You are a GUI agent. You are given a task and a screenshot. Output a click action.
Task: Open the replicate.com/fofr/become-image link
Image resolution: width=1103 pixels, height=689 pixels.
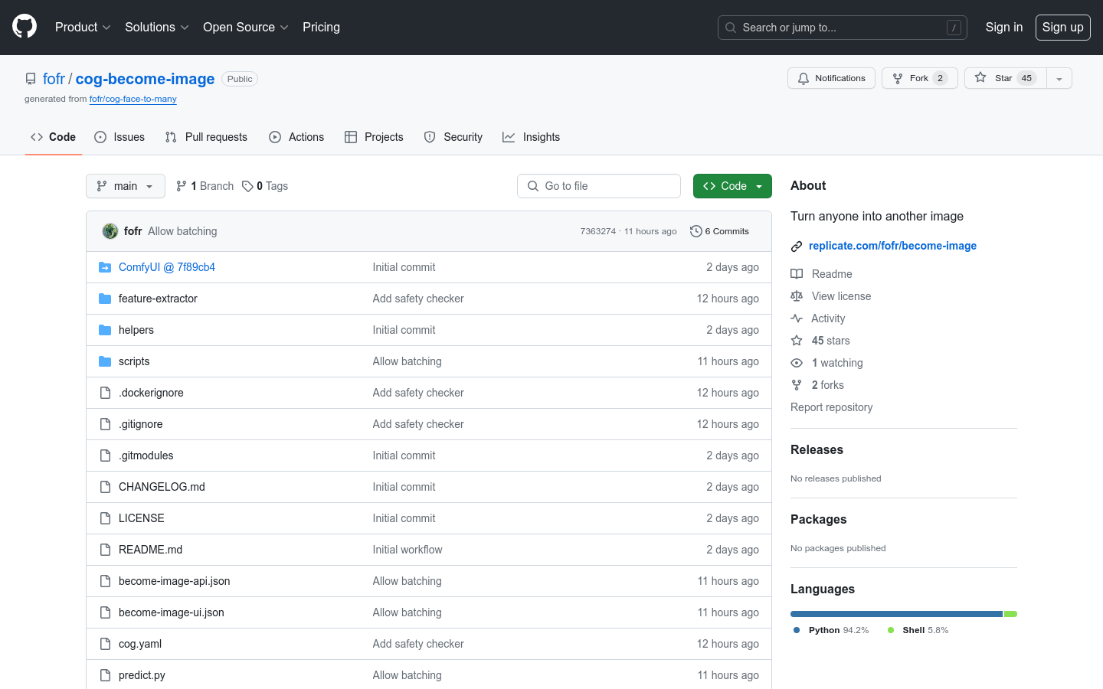point(892,246)
